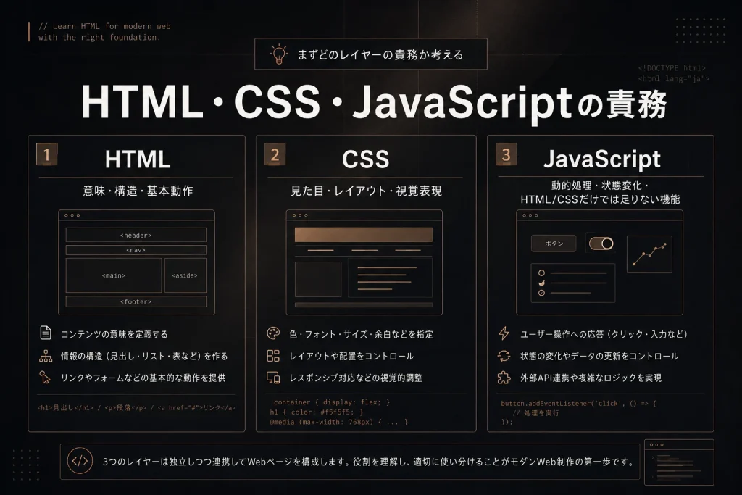This screenshot has height=495, width=742.
Task: Click the subtitle 見た目・レイアウト・視覚表現
Action: tap(366, 191)
